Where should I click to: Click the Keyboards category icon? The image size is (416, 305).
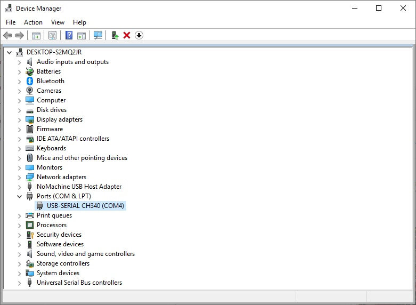(30, 148)
